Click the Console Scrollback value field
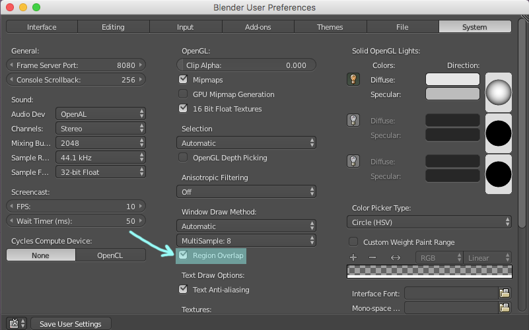The height and width of the screenshot is (330, 529). 76,80
